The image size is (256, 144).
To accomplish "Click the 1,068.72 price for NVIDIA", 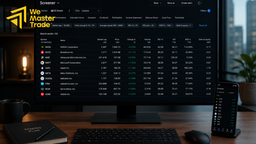I will pos(116,47).
